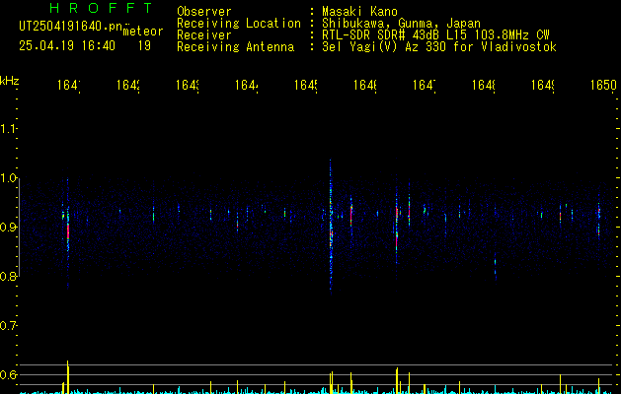621x394 pixels.
Task: Click the tallest yellow power spike near 1641
Action: click(68, 377)
